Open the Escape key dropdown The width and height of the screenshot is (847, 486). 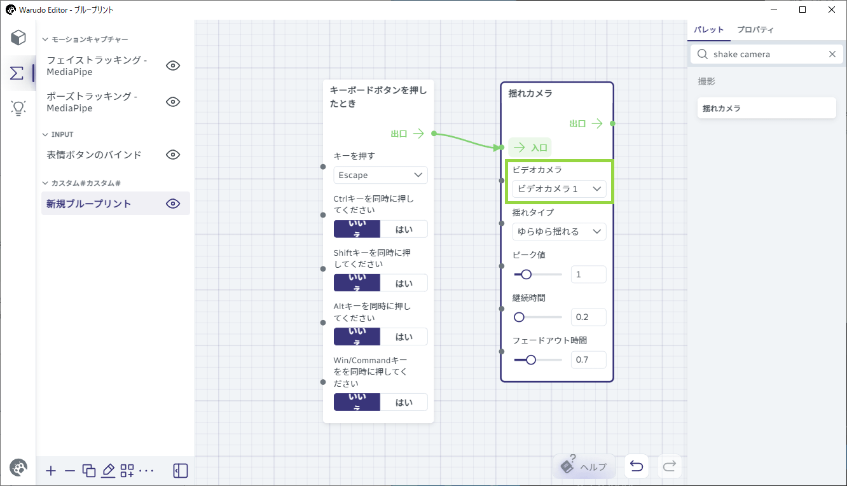[x=380, y=175]
